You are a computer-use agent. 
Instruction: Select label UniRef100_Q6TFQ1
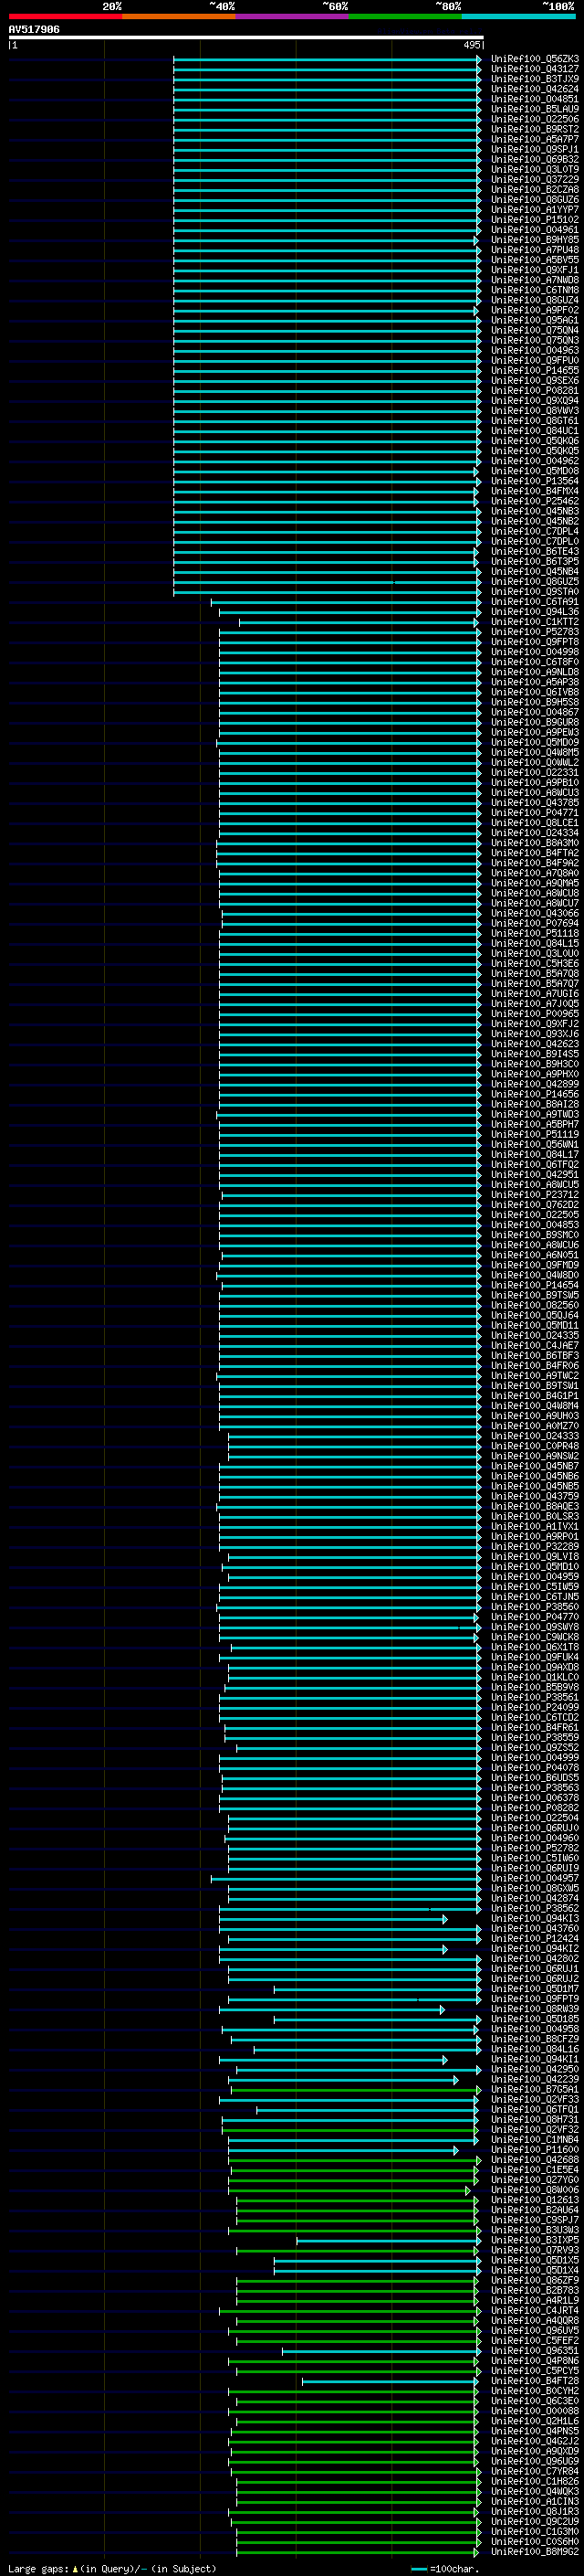[x=534, y=2110]
